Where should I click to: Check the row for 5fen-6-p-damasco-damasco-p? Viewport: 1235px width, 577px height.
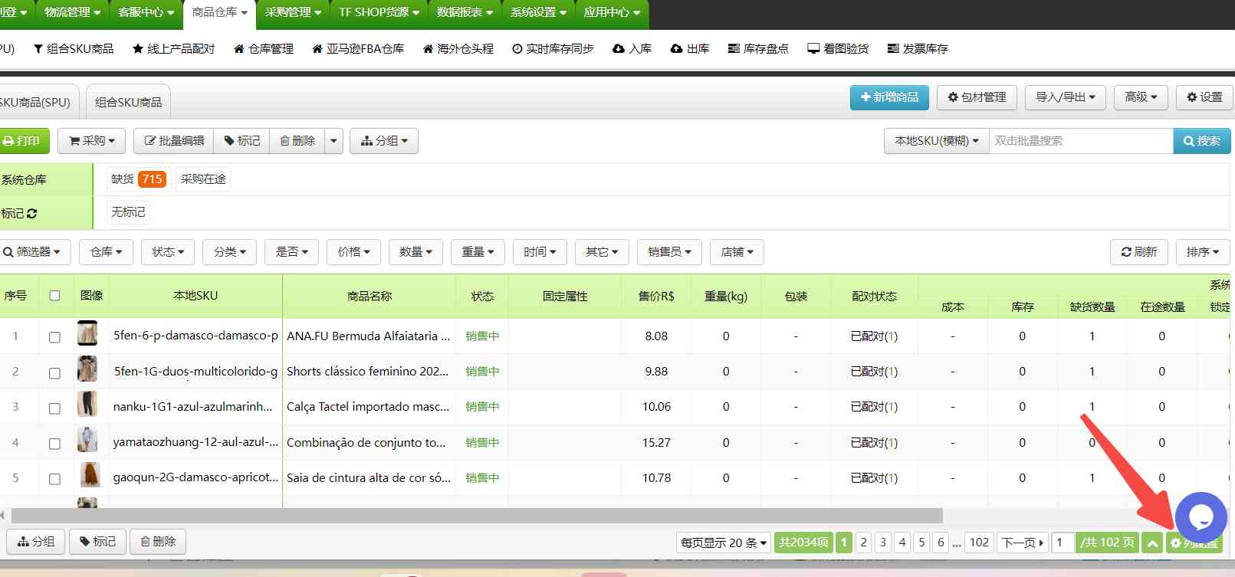54,337
